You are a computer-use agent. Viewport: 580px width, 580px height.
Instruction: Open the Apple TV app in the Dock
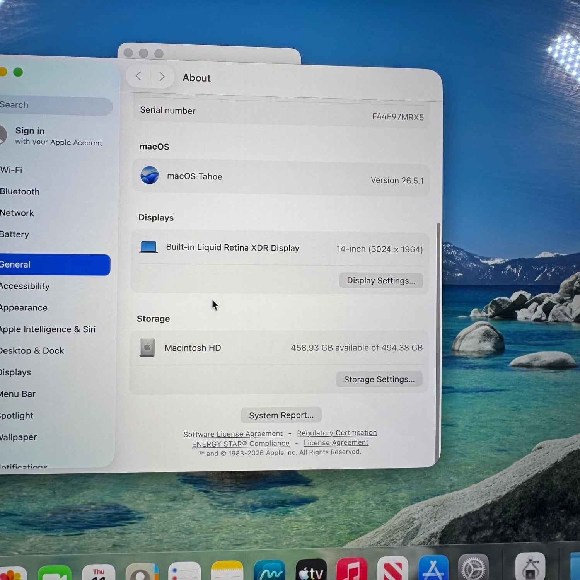(x=311, y=570)
